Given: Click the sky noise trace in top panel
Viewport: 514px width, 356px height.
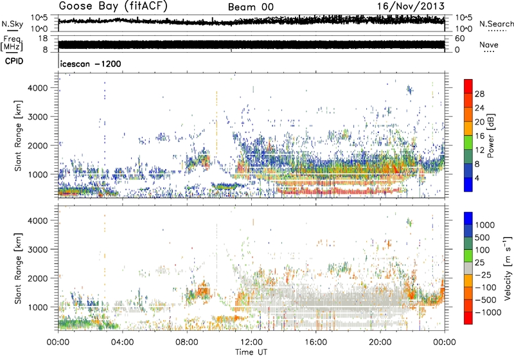Looking at the screenshot, I should (251, 21).
